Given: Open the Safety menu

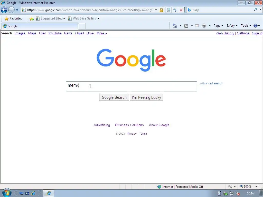Looking at the screenshot, I should point(232,26).
